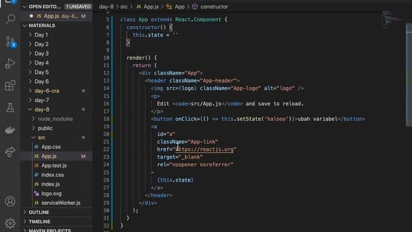Expand the day-6-cra folder
Viewport: 412px width, 232px height.
click(x=30, y=91)
